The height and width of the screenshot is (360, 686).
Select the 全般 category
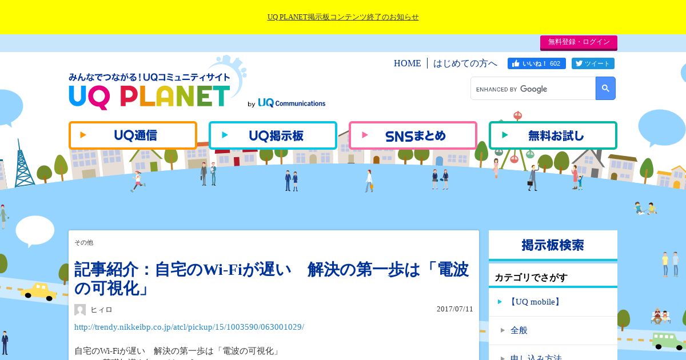(553, 330)
